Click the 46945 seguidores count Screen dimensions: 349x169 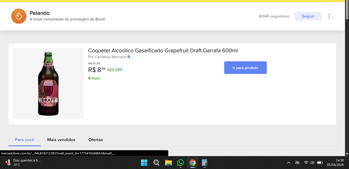tap(274, 16)
